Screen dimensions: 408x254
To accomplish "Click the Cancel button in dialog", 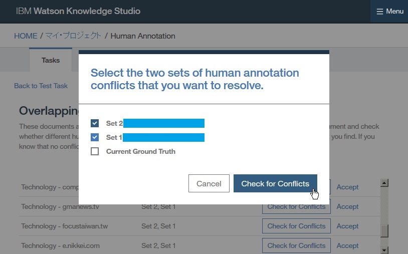I will [209, 184].
